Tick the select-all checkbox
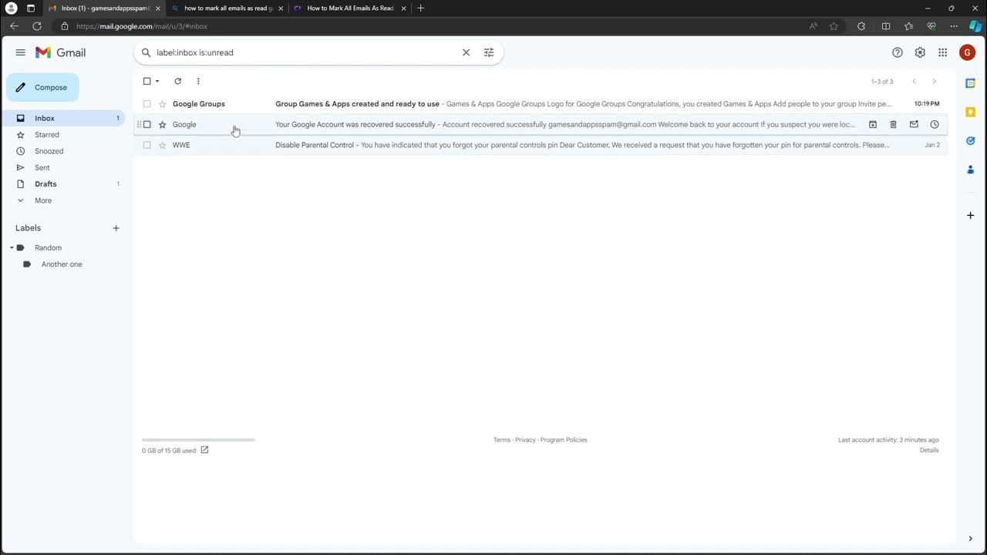 tap(147, 81)
